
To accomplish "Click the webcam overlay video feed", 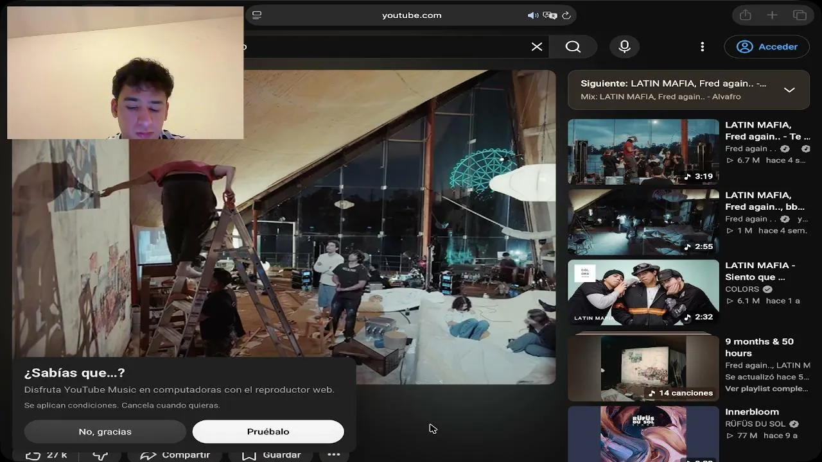I will click(125, 73).
